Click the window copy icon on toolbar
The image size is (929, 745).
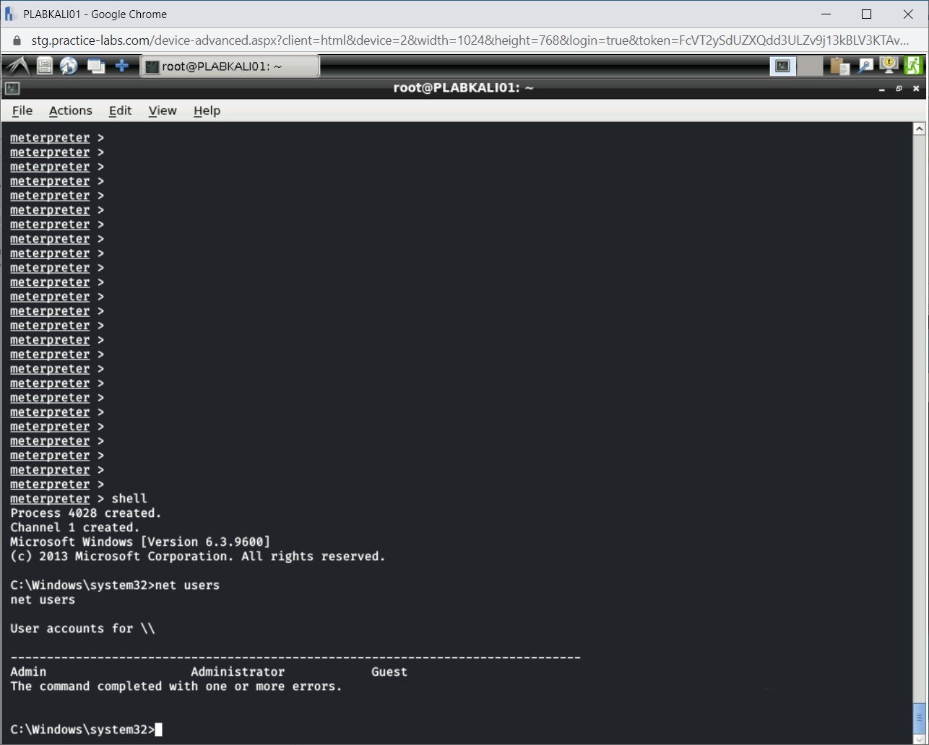(x=95, y=65)
